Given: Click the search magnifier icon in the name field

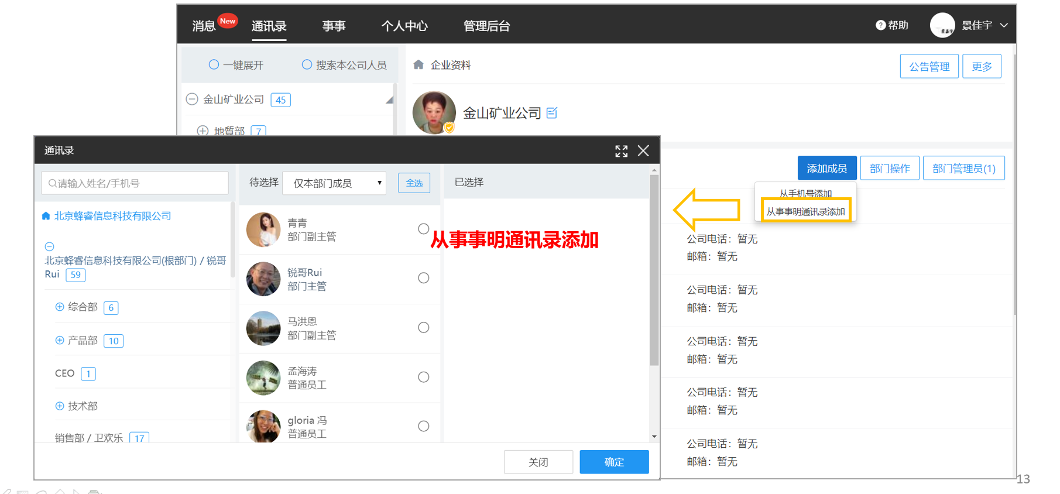Looking at the screenshot, I should 53,183.
